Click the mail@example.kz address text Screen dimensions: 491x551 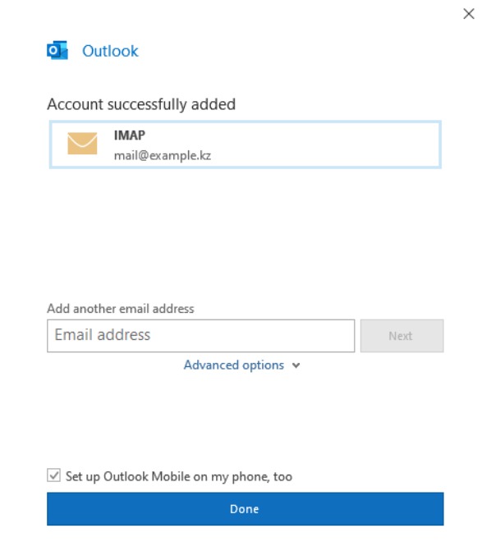163,156
